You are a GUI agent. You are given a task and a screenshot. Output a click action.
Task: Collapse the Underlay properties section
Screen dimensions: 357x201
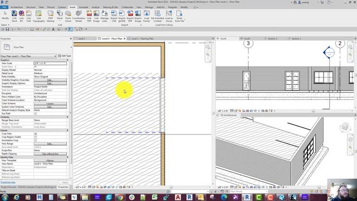click(67, 117)
